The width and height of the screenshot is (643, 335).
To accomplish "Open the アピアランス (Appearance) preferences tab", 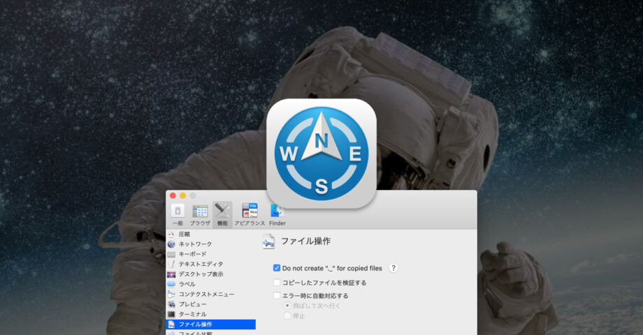I will coord(250,214).
